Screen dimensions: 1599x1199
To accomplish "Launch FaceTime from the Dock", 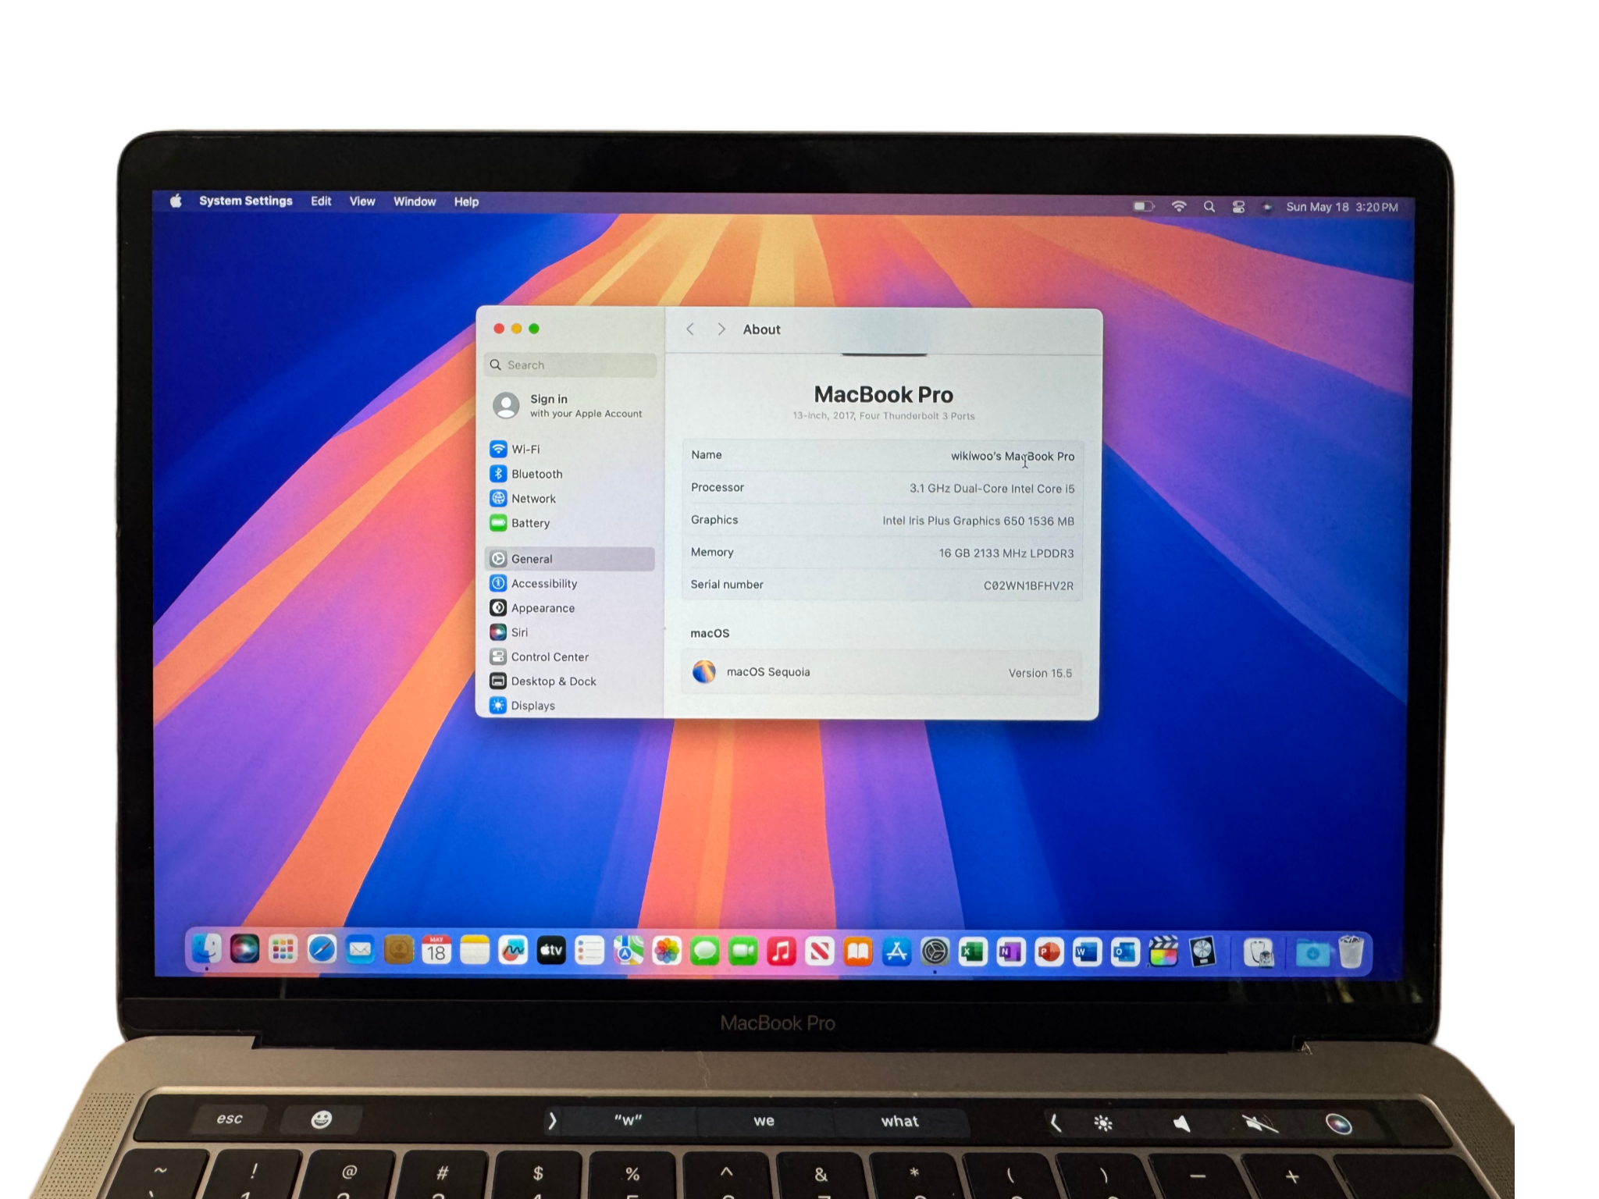I will 743,951.
